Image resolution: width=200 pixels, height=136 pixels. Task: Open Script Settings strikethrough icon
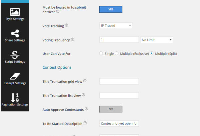[x=15, y=55]
